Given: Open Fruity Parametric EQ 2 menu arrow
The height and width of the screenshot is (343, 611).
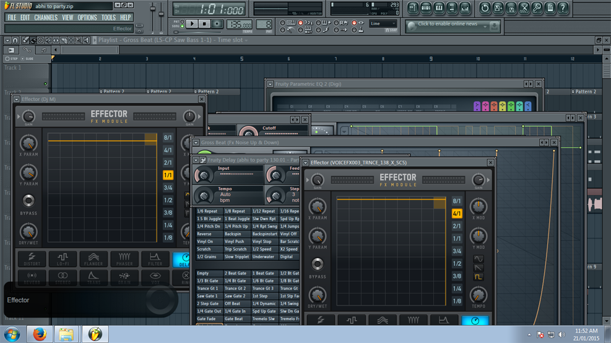Looking at the screenshot, I should [x=270, y=84].
